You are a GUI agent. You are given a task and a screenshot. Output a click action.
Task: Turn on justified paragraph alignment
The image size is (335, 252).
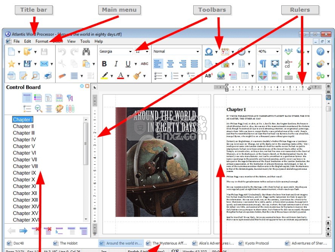(194, 63)
